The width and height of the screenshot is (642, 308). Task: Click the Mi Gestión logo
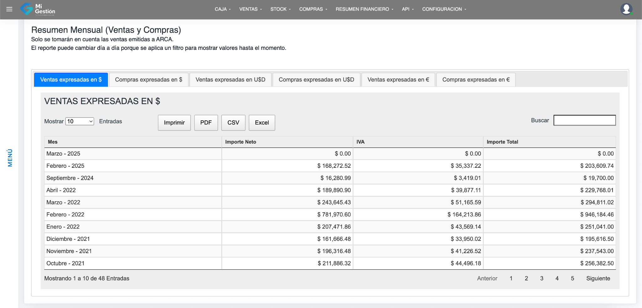click(38, 9)
